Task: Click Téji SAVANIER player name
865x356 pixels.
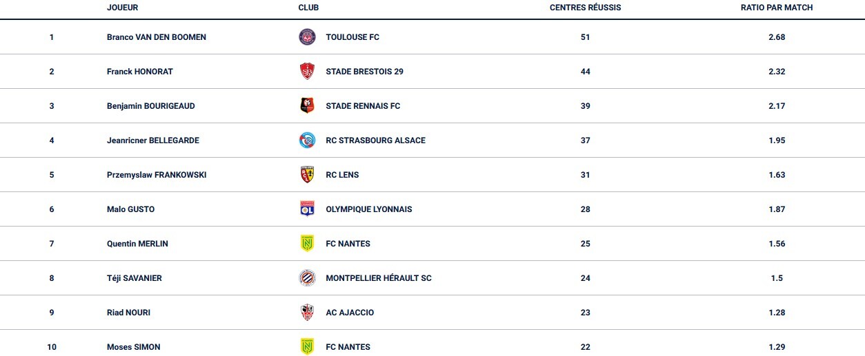Action: pyautogui.click(x=135, y=278)
